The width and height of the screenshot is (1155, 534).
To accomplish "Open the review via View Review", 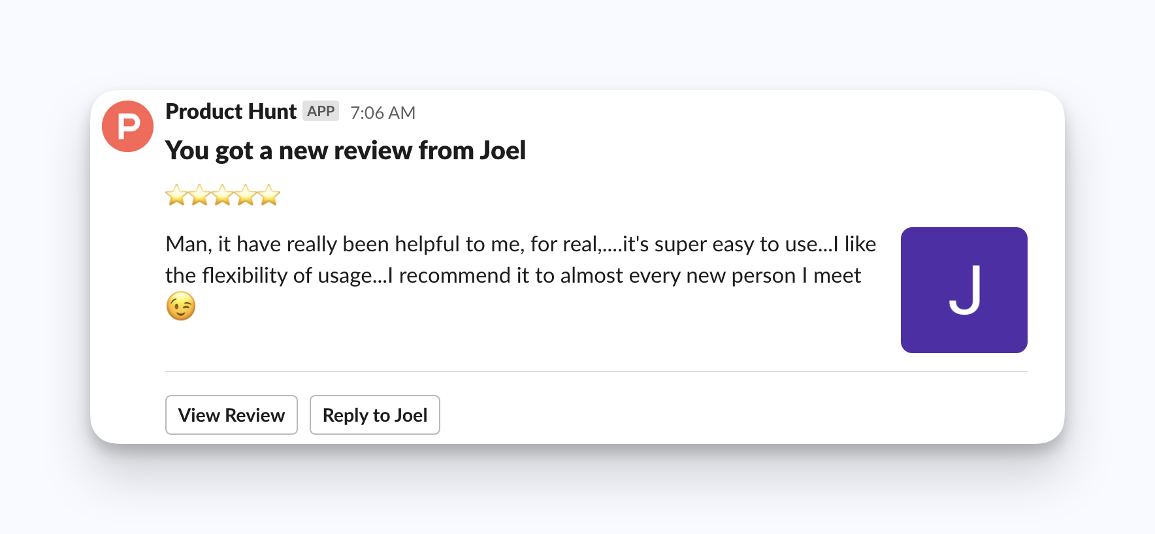I will (231, 415).
